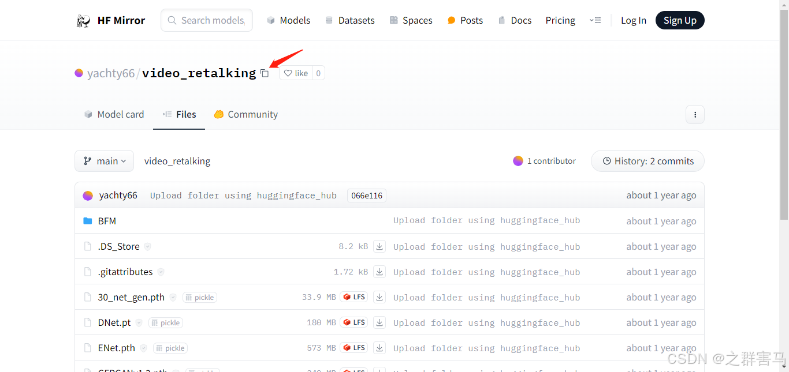This screenshot has width=789, height=372.
Task: Click the file icon of DNet.pt
Action: [88, 322]
